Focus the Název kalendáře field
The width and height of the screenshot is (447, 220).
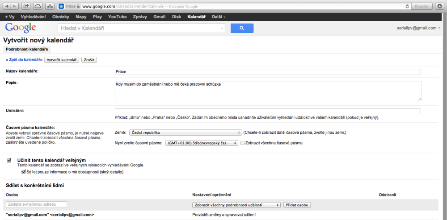tap(268, 72)
